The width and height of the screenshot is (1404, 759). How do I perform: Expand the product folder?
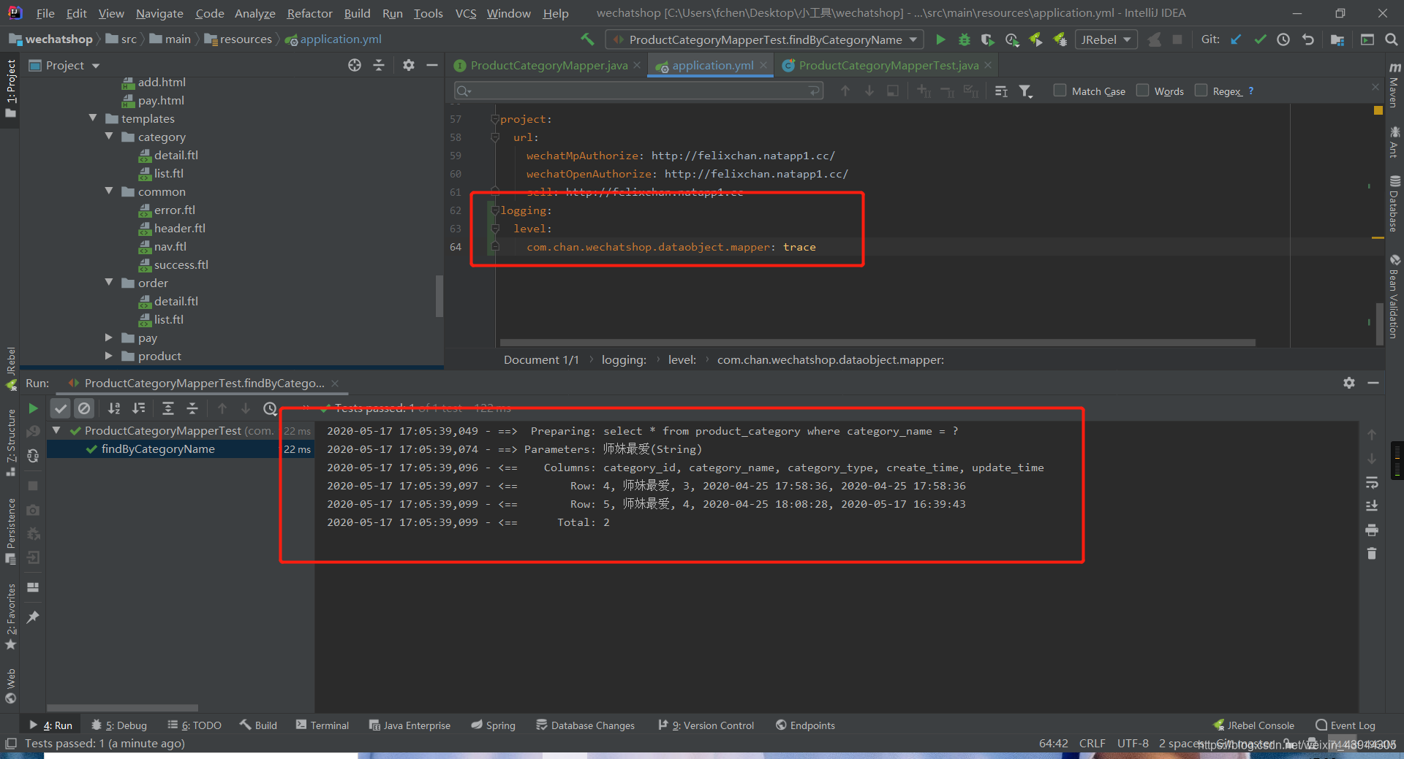point(109,356)
